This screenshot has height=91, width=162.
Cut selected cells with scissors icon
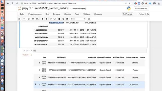(x=29, y=19)
